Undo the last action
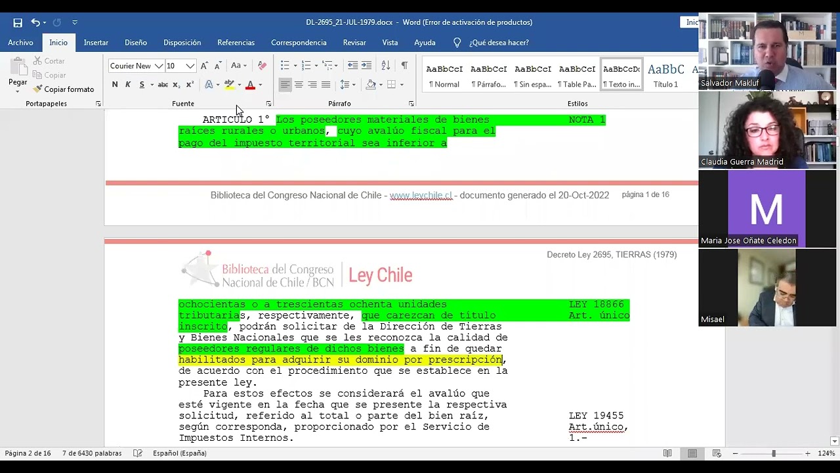The width and height of the screenshot is (840, 473). [x=35, y=22]
